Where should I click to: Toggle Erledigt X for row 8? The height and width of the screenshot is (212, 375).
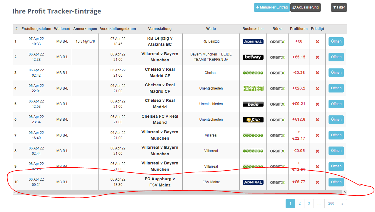[317, 151]
